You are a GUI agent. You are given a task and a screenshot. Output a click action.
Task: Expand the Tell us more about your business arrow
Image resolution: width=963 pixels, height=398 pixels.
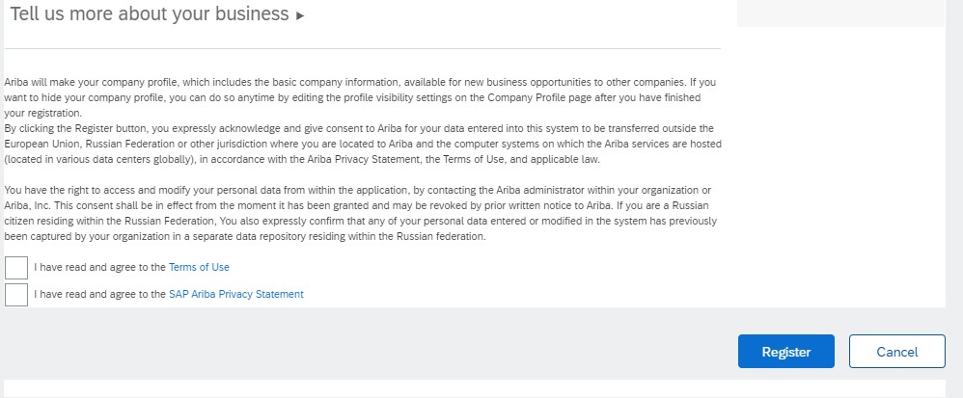(x=300, y=16)
